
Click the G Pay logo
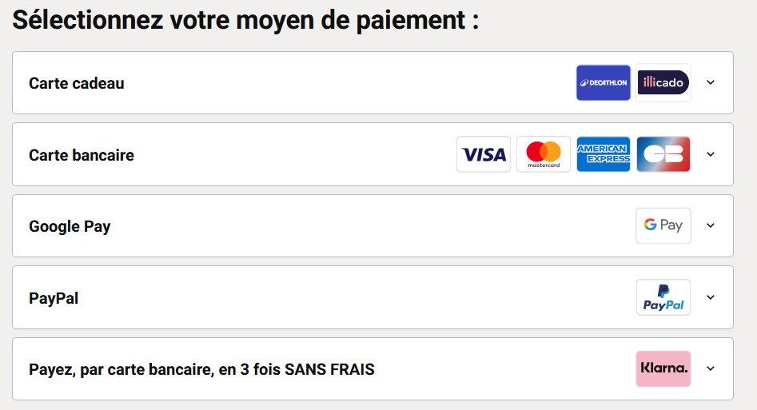[663, 225]
